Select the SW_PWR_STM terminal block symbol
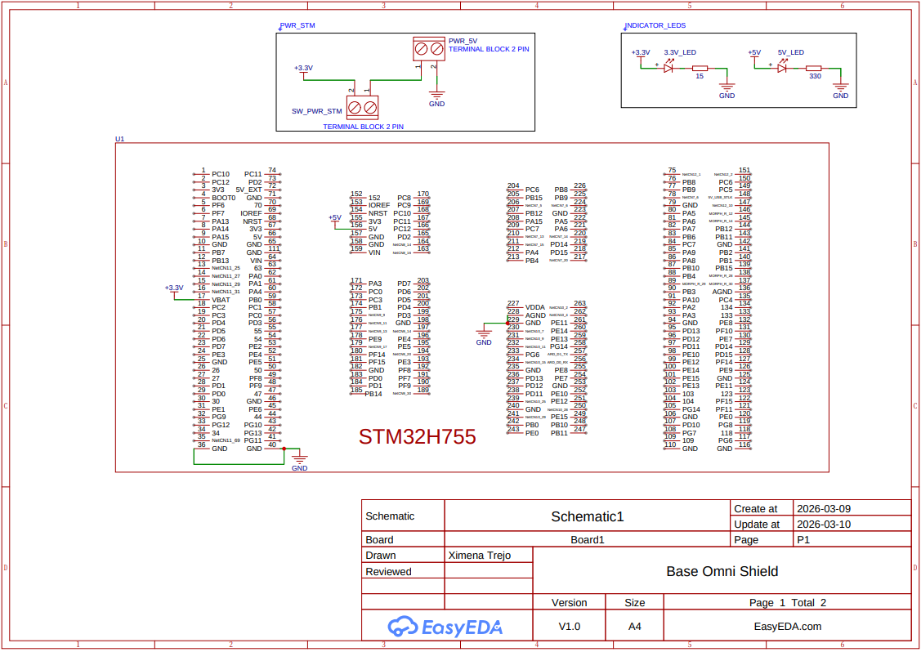Screen dimensions: 921x652 [362, 108]
